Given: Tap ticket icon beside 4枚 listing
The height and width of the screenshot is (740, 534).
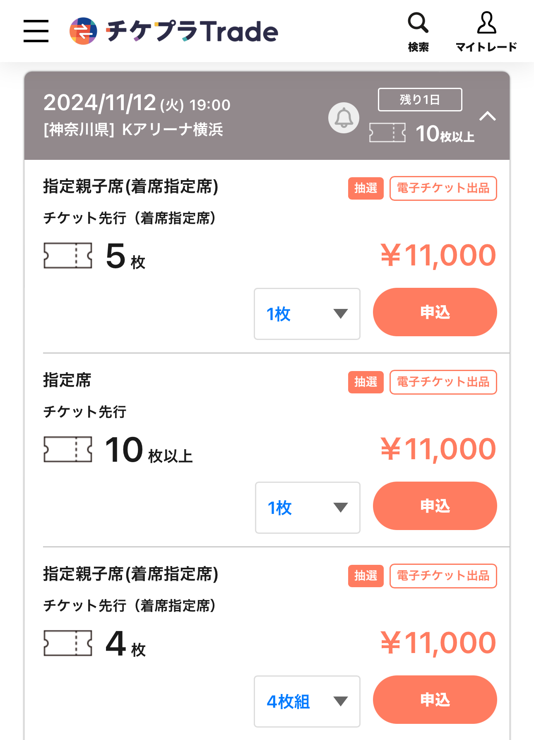Looking at the screenshot, I should click(x=68, y=643).
